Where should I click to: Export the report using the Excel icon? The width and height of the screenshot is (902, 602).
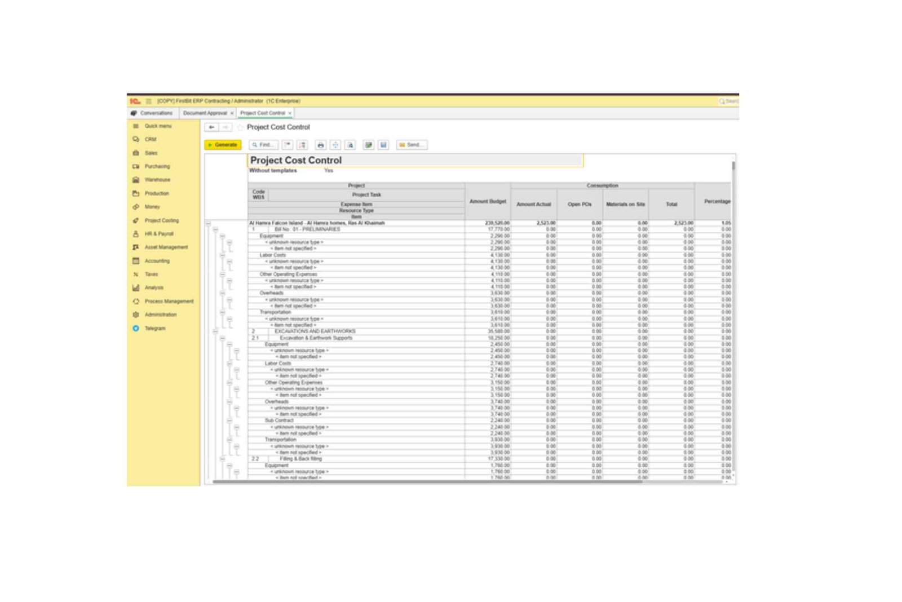369,145
